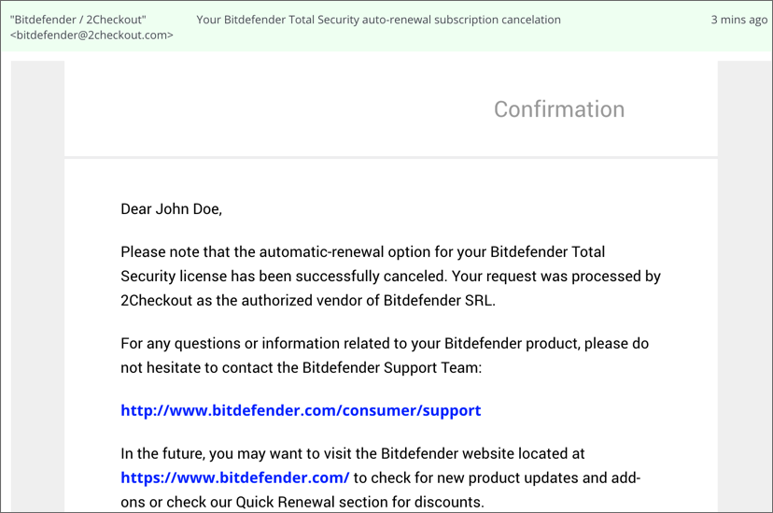Click the "Dear John Doe," greeting

[x=172, y=209]
